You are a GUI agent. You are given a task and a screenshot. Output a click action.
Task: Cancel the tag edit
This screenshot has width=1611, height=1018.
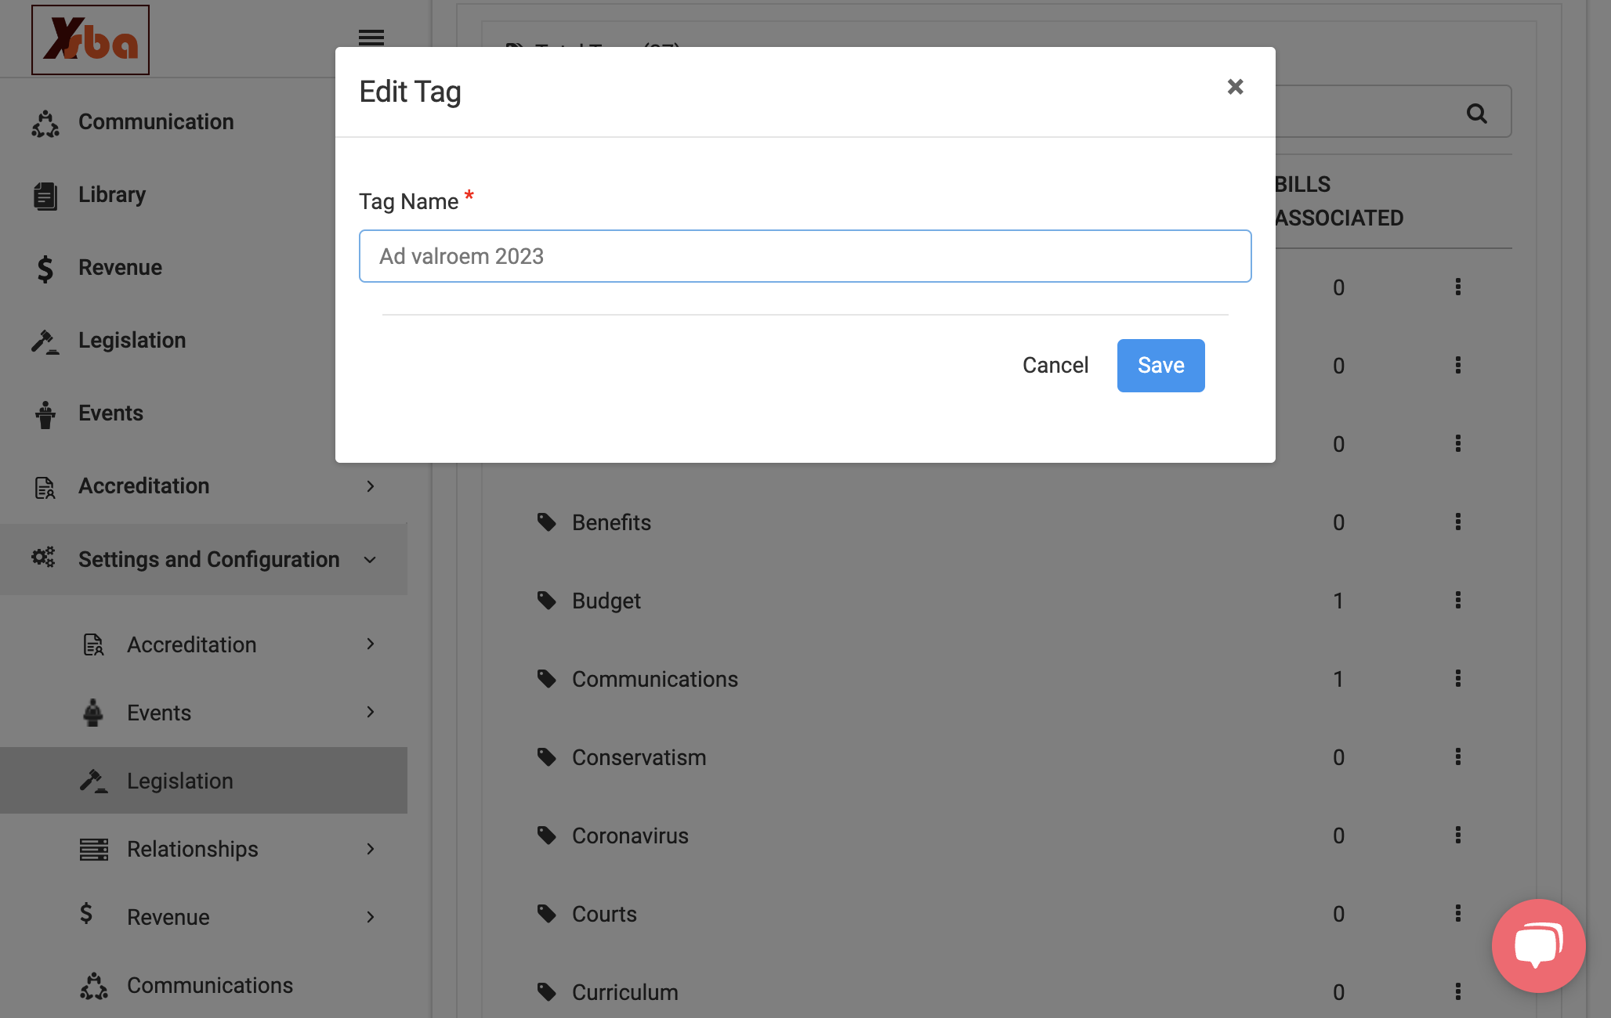click(x=1055, y=366)
